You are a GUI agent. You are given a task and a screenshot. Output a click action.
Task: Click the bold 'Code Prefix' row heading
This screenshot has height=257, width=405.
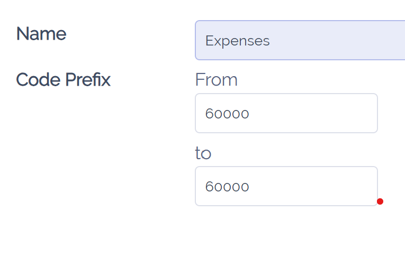click(x=63, y=80)
